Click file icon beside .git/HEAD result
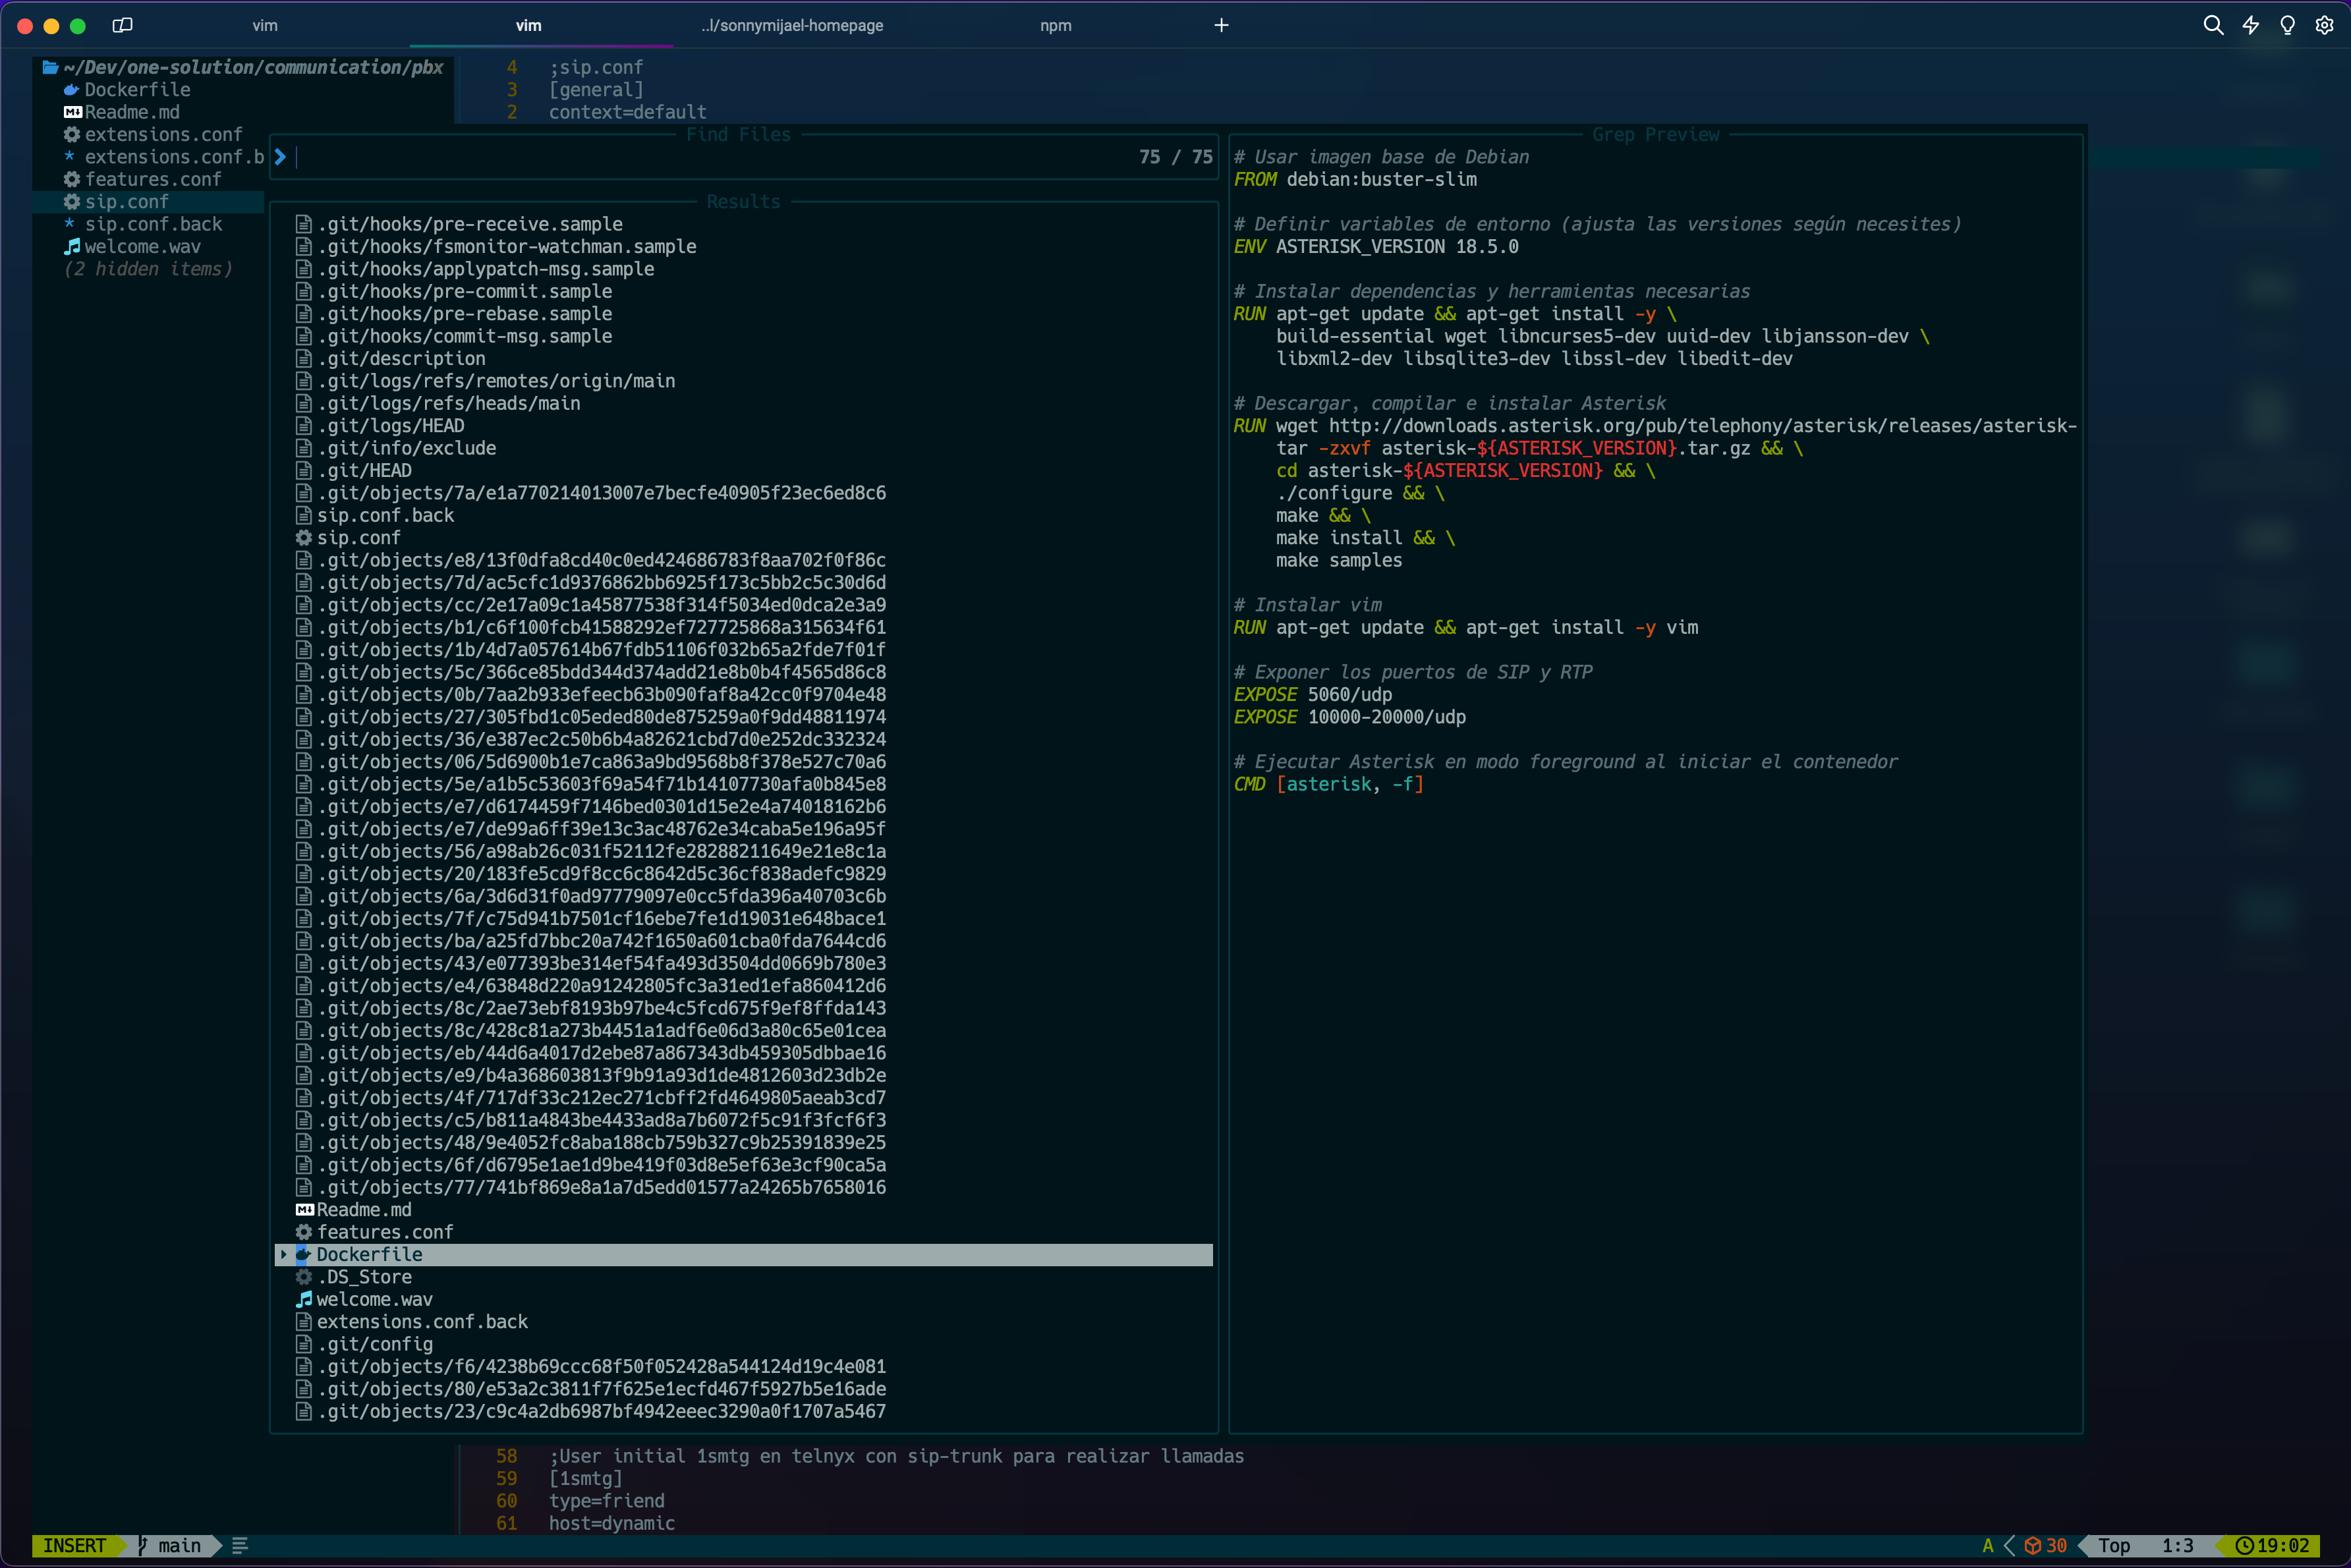 click(304, 470)
